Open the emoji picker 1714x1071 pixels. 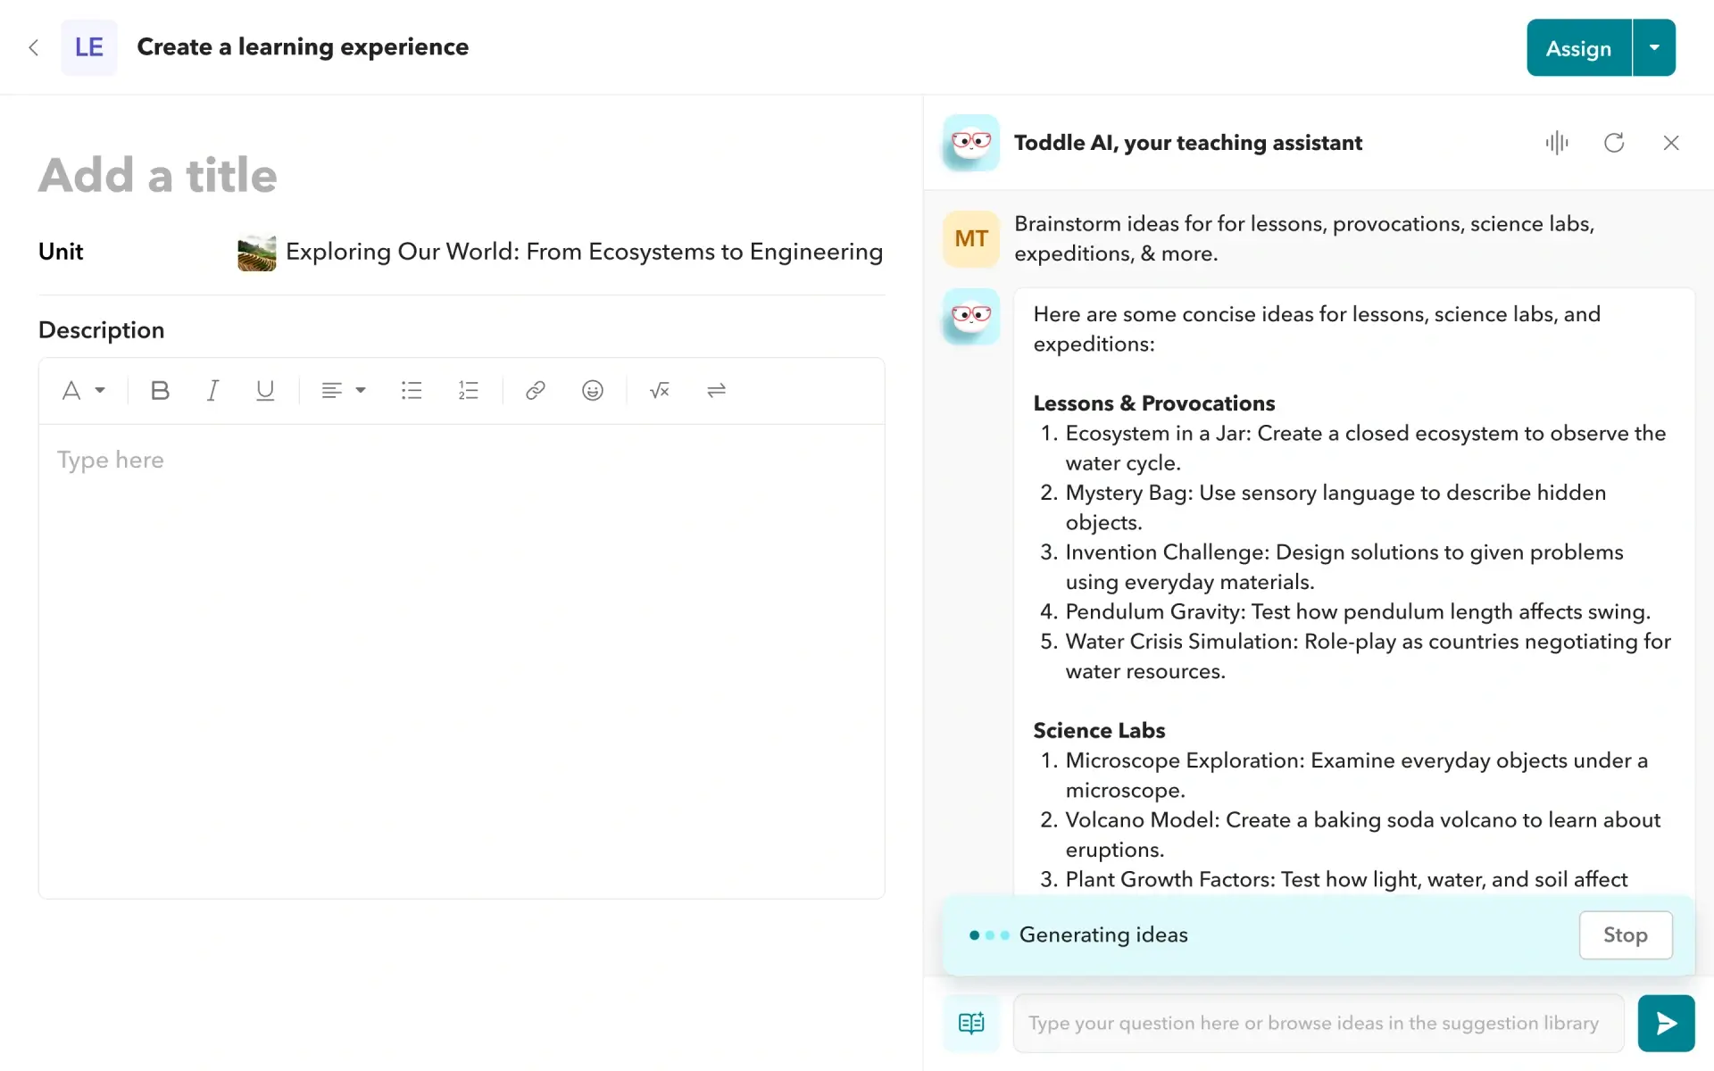tap(592, 390)
